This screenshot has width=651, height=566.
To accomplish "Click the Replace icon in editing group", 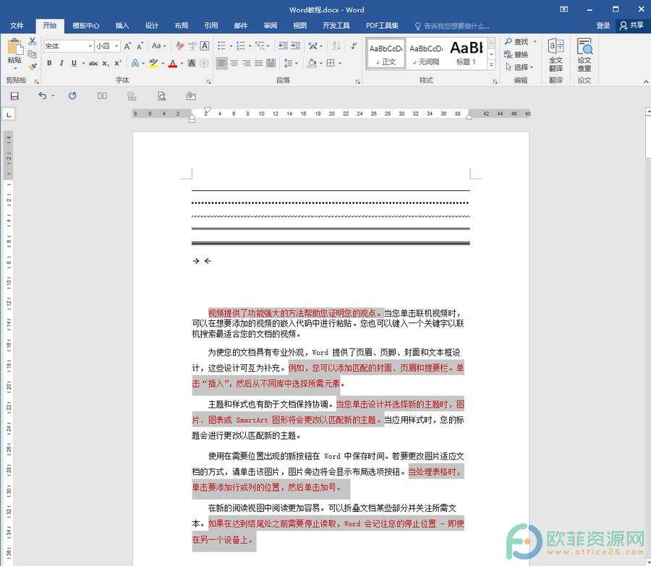I will pos(516,54).
